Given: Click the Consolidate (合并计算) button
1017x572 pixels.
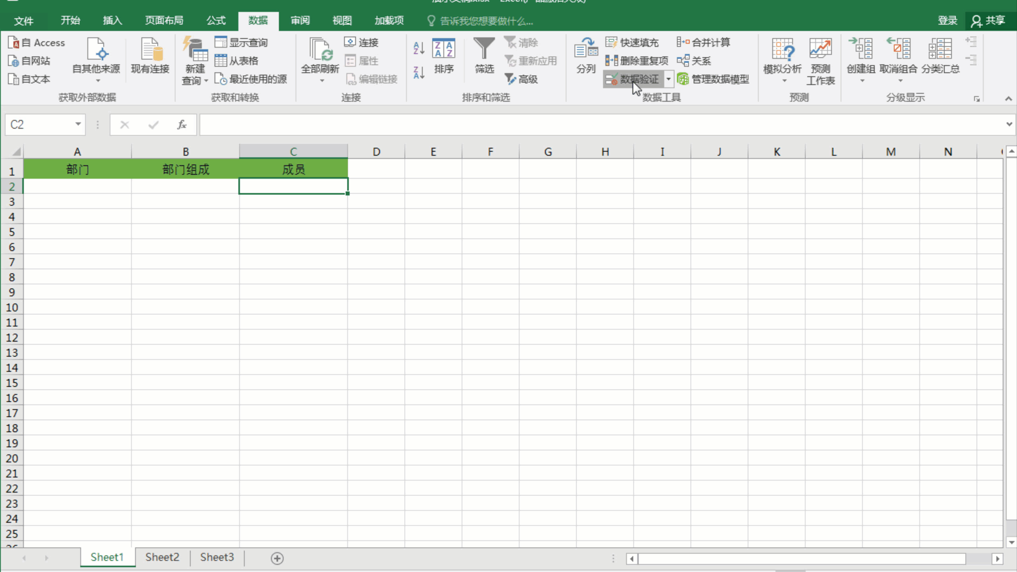Looking at the screenshot, I should tap(703, 42).
